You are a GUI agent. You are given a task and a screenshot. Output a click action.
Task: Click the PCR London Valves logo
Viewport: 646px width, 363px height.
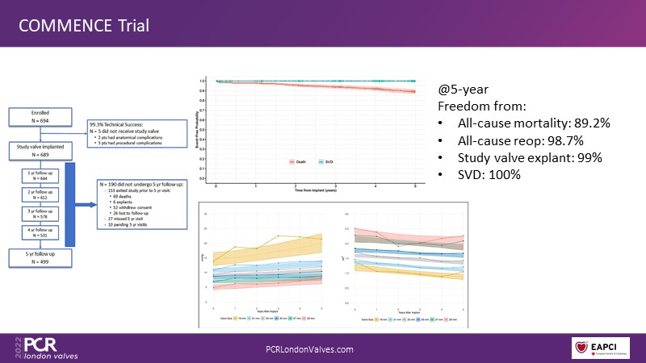(42, 348)
